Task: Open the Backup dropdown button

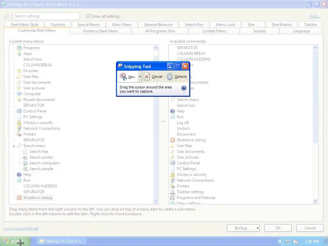Action: pyautogui.click(x=258, y=228)
